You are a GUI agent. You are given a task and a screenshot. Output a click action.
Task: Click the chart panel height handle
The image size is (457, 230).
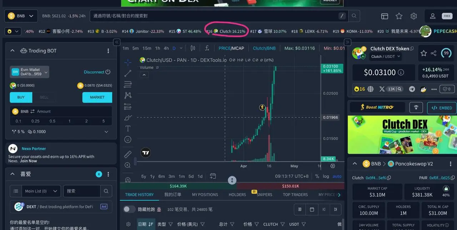pyautogui.click(x=232, y=180)
